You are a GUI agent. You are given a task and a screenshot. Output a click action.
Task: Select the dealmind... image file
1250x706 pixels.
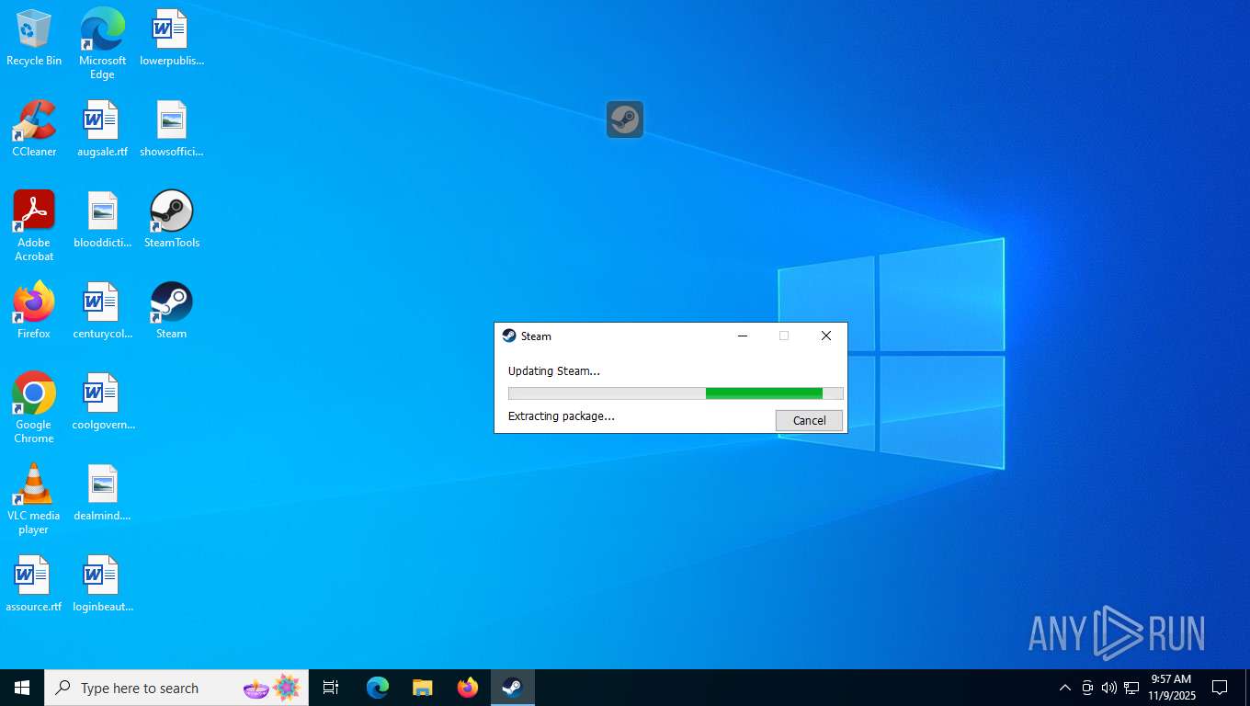click(102, 493)
